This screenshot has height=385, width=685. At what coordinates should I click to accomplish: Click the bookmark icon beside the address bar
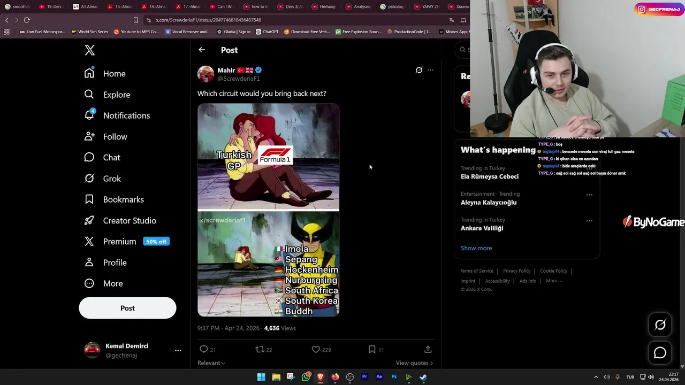(x=135, y=20)
